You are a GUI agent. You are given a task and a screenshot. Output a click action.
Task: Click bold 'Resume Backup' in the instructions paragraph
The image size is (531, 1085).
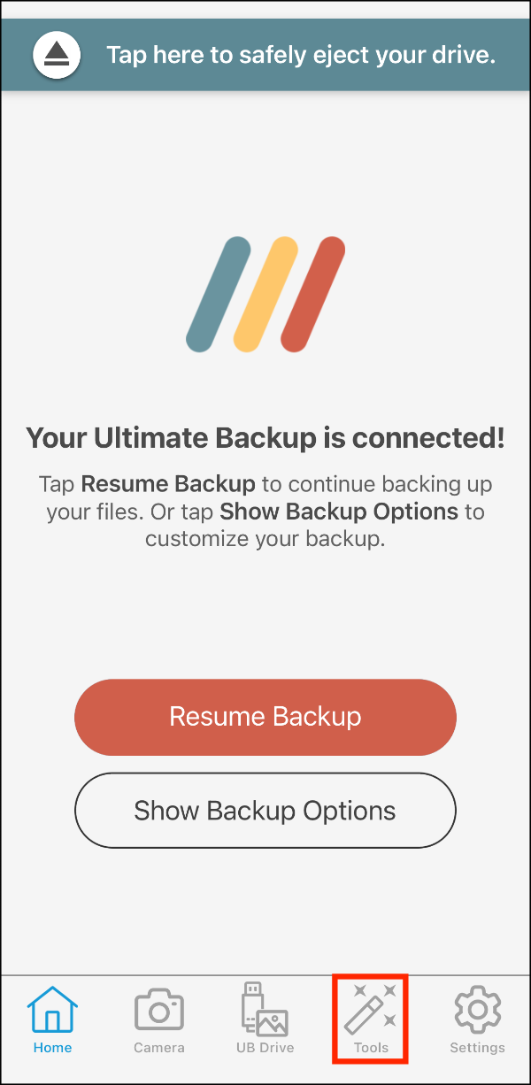(168, 485)
